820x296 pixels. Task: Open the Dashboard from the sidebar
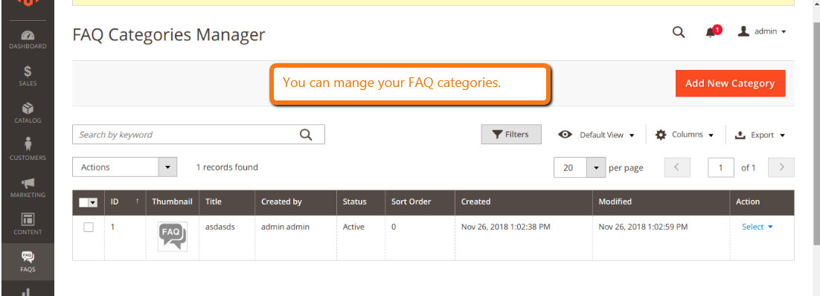28,39
